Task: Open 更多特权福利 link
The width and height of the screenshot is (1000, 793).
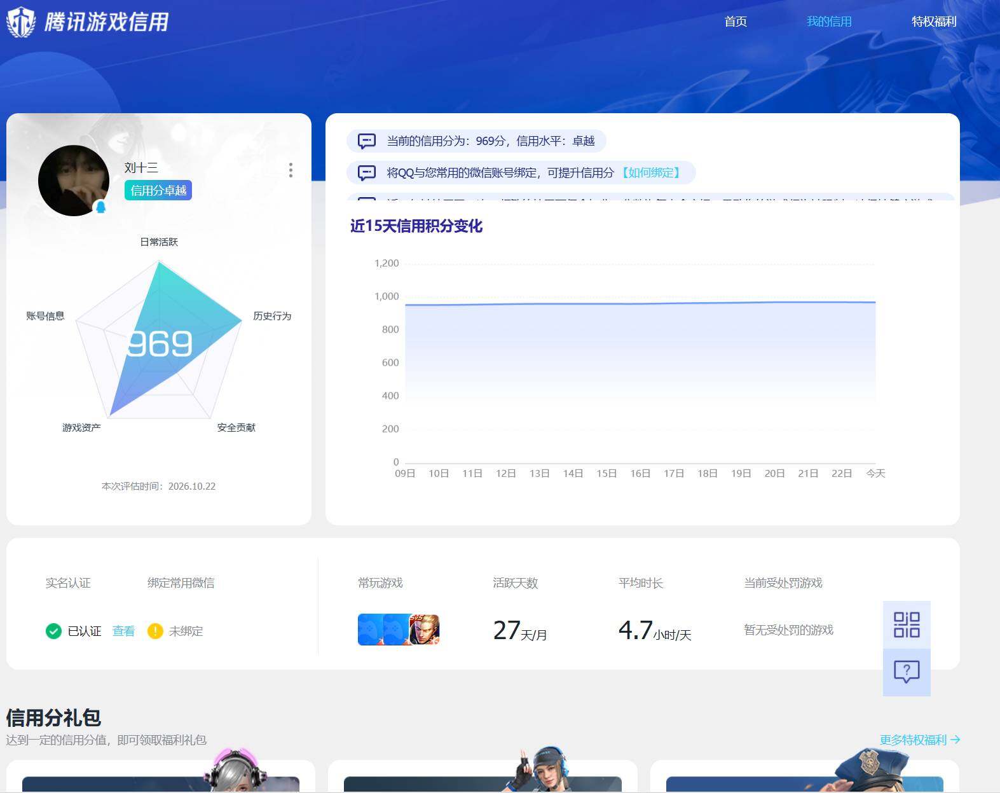Action: [920, 740]
